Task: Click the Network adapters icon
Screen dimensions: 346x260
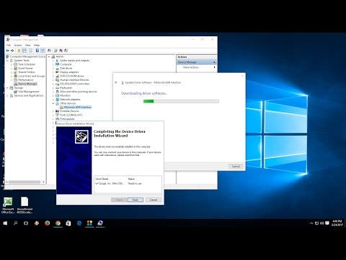Action: tap(57, 100)
